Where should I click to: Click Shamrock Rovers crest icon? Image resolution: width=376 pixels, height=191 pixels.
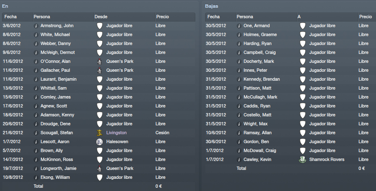click(303, 160)
